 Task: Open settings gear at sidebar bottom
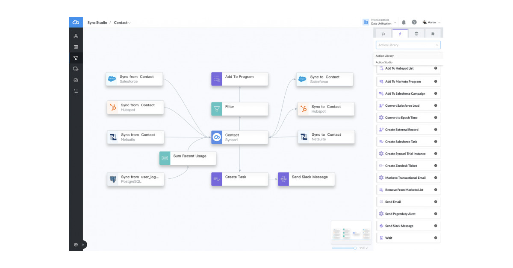(76, 245)
